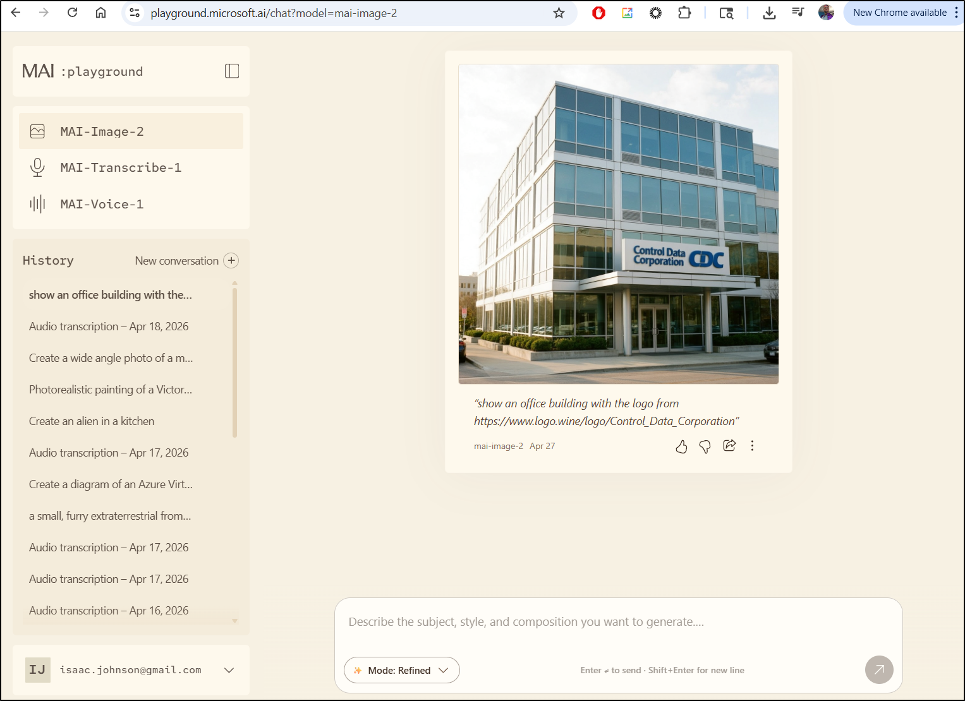Open 'Create an alien in a kitchen' history
Screen dimensions: 965x701
pyautogui.click(x=92, y=421)
